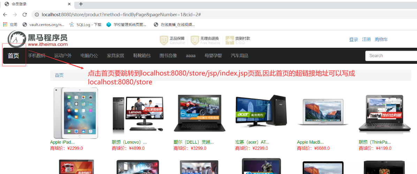Open the 应用 apps grid icon

click(x=5, y=24)
